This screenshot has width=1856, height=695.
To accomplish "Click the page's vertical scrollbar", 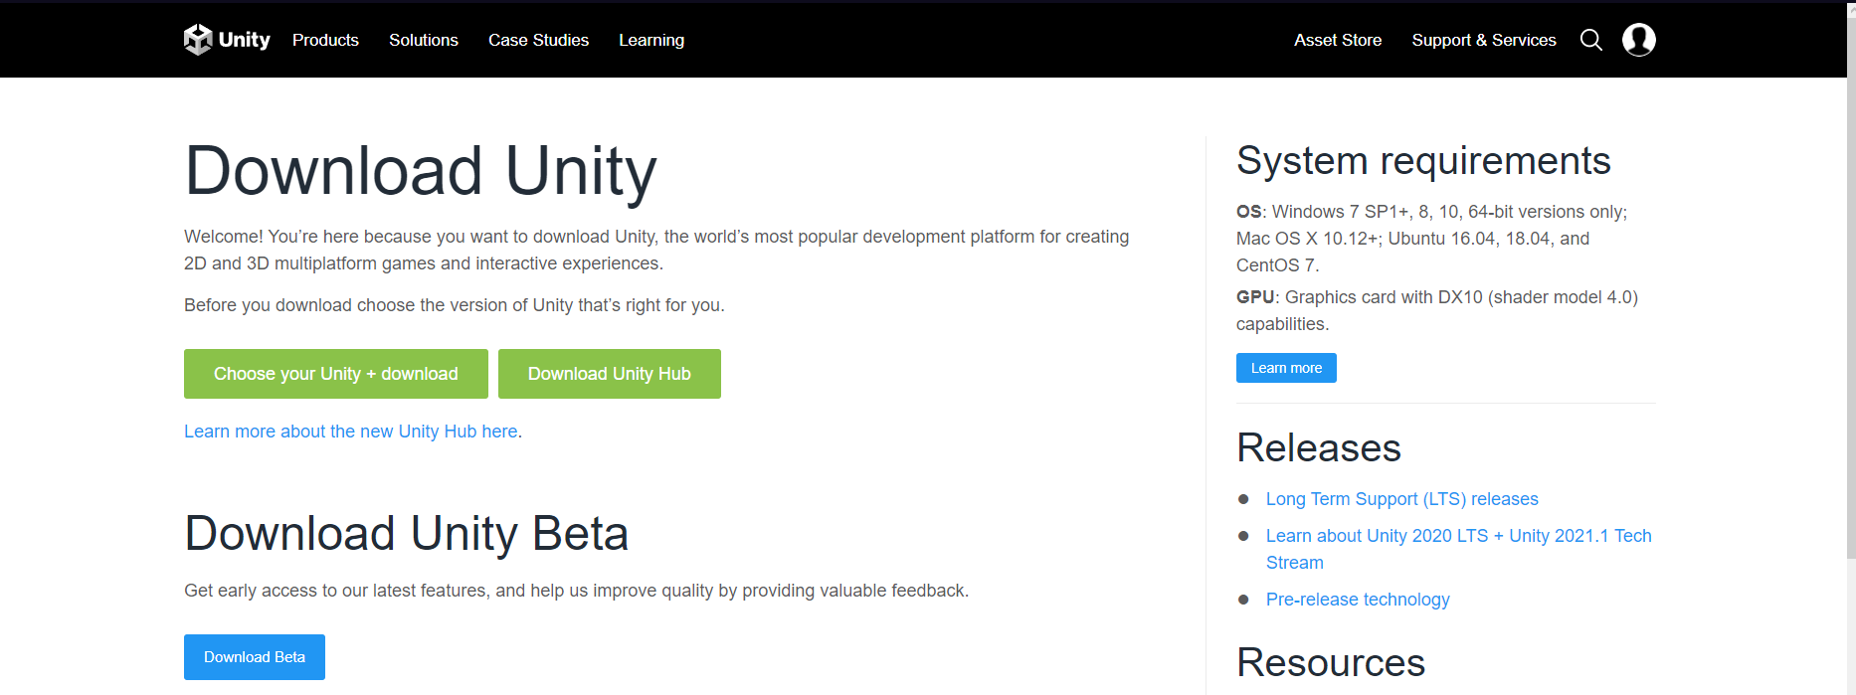I will tap(1850, 298).
